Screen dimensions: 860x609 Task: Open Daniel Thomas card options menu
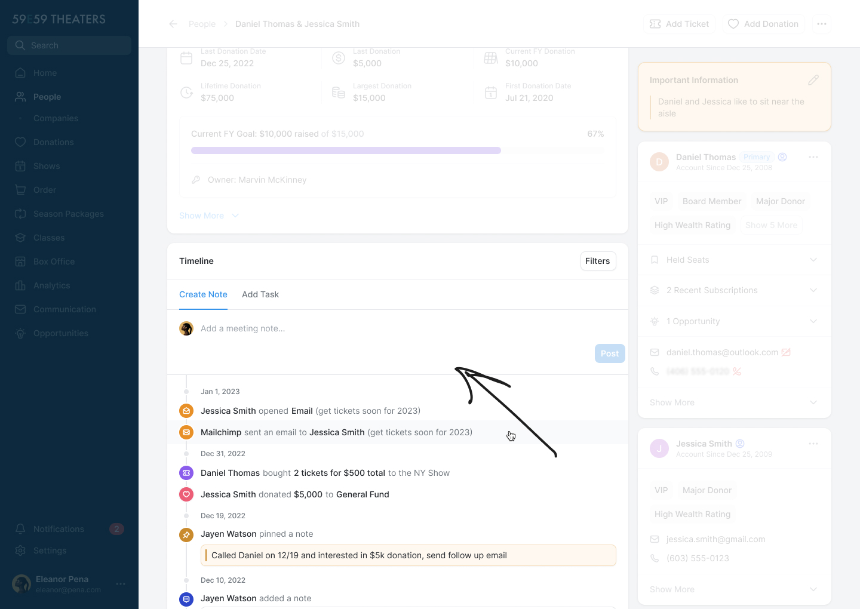pyautogui.click(x=813, y=157)
